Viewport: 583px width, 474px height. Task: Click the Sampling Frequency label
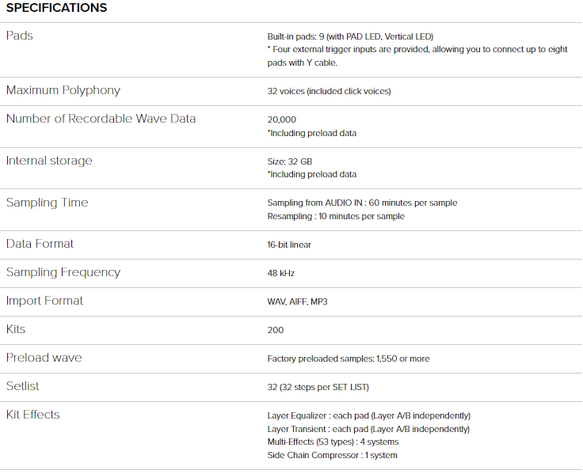[x=63, y=272]
